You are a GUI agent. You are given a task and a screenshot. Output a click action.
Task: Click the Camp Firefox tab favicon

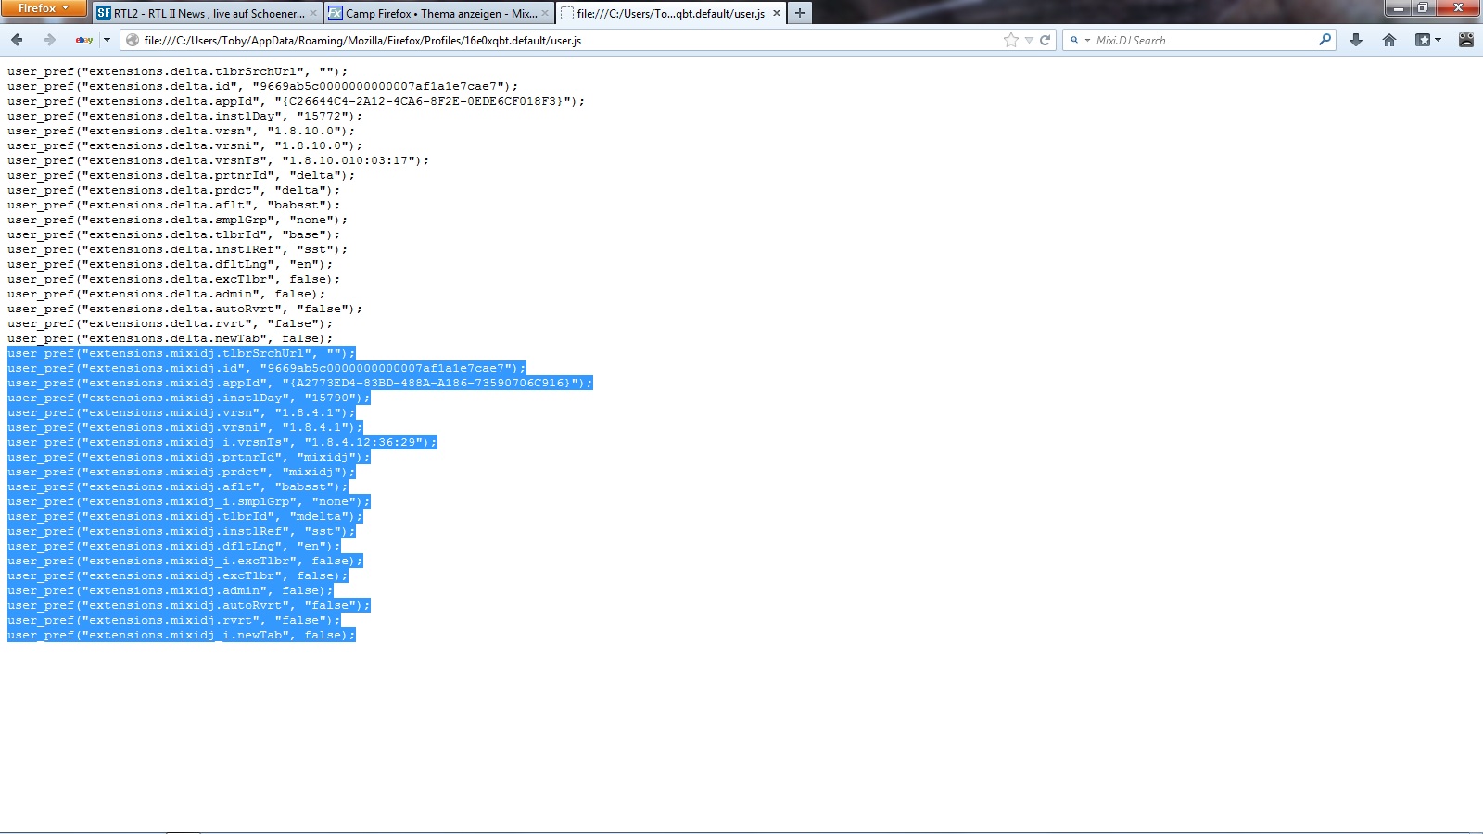(336, 13)
